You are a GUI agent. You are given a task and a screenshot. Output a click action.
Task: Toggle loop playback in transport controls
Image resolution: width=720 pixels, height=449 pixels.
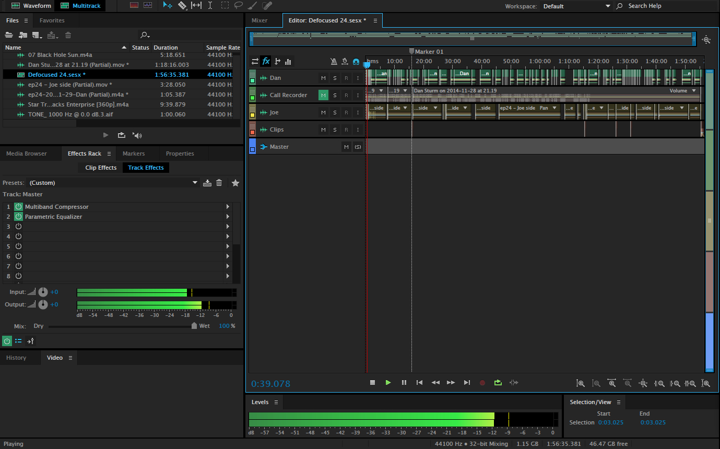(x=498, y=383)
